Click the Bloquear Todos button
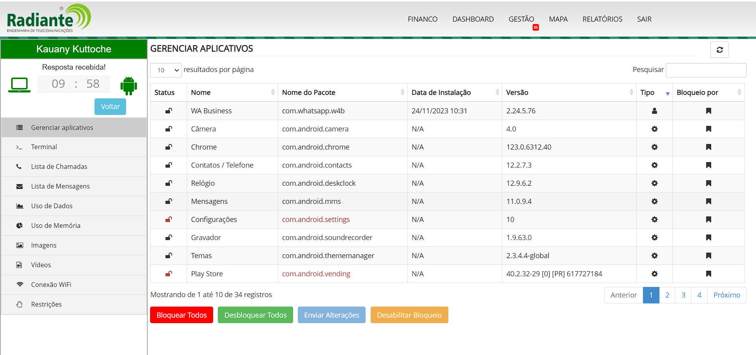Viewport: 756px width, 355px height. click(182, 315)
